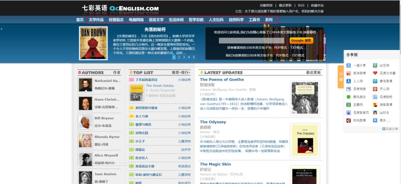Screen dimensions: 401x184
Task: Select the 工具书 navigation item
Action: click(x=254, y=20)
